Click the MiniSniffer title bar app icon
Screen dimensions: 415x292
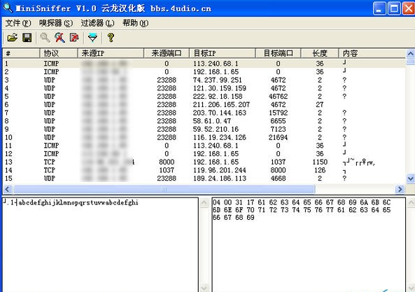coord(8,8)
